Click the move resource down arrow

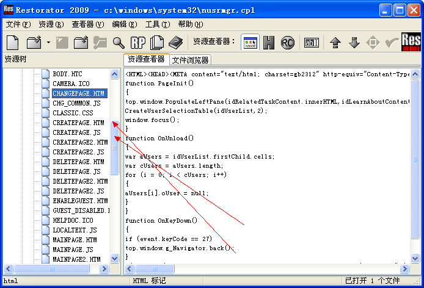354,43
